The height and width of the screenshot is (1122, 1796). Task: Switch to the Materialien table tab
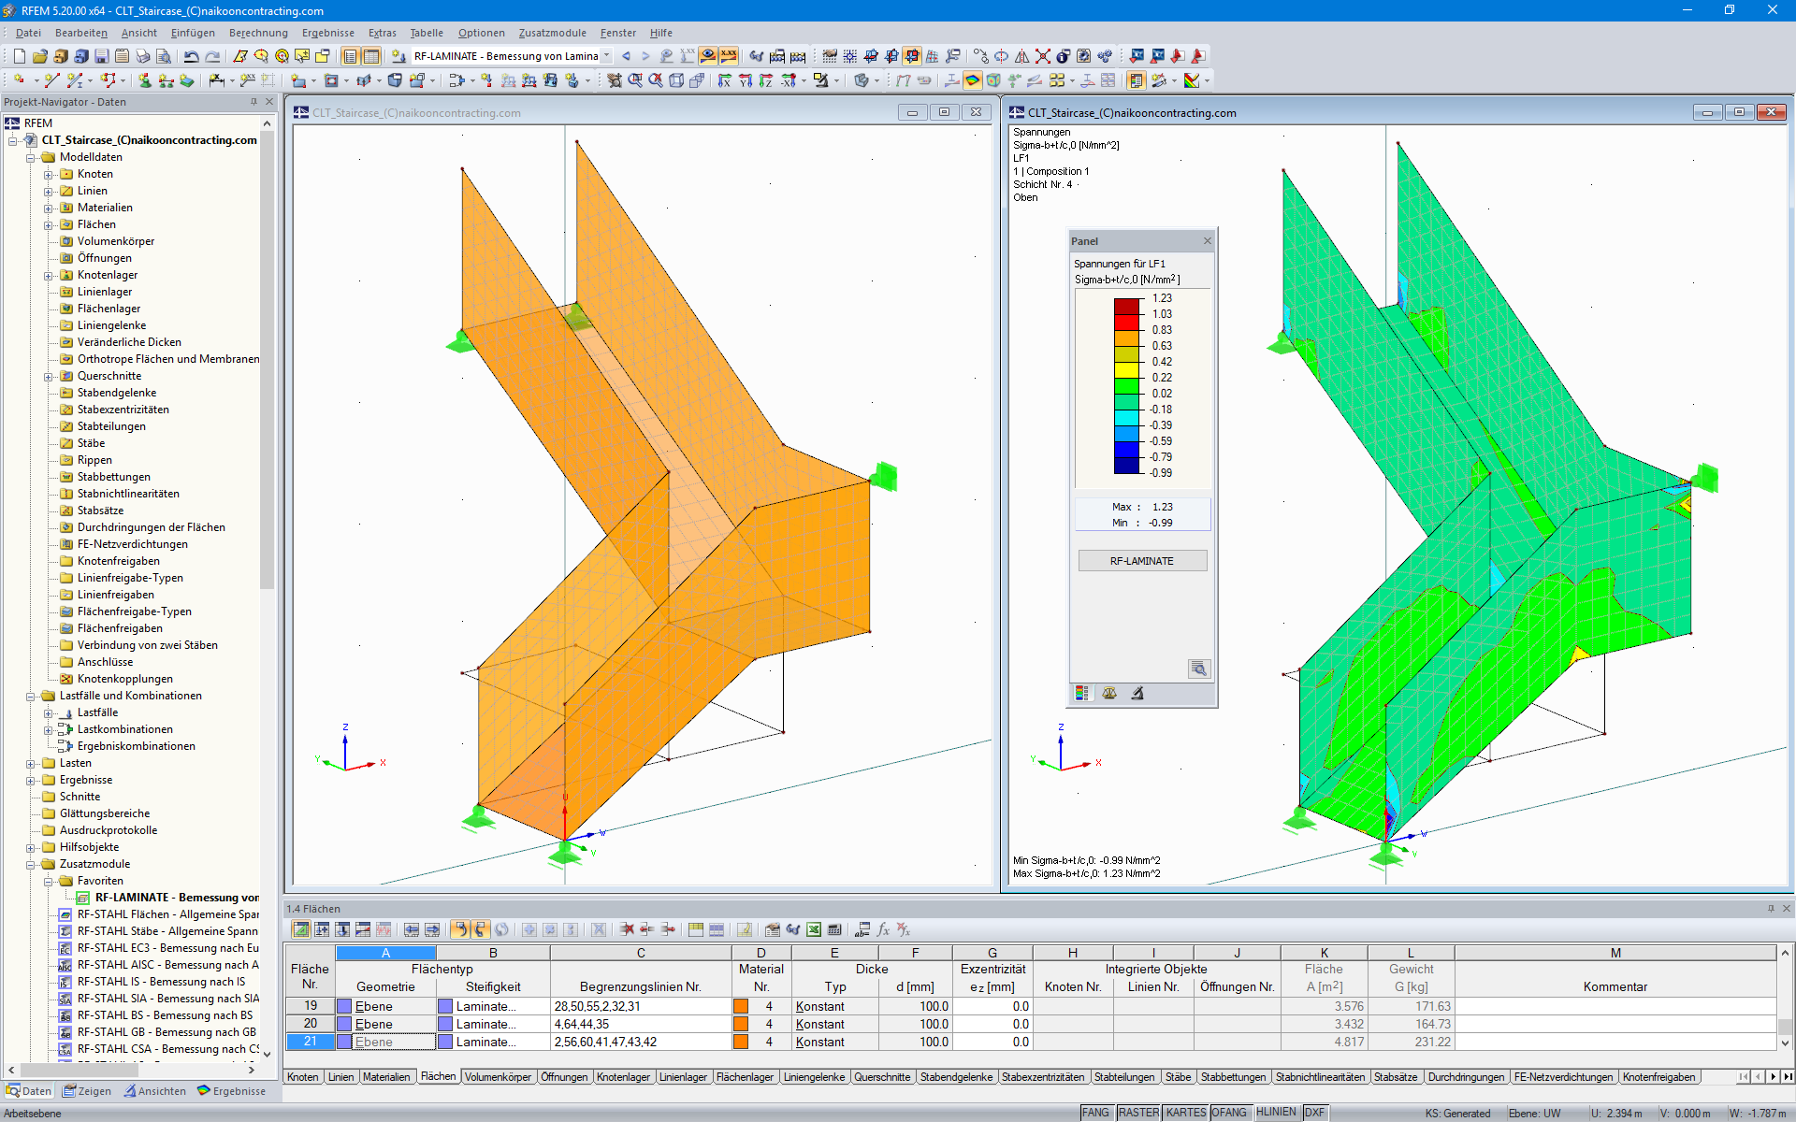click(386, 1077)
